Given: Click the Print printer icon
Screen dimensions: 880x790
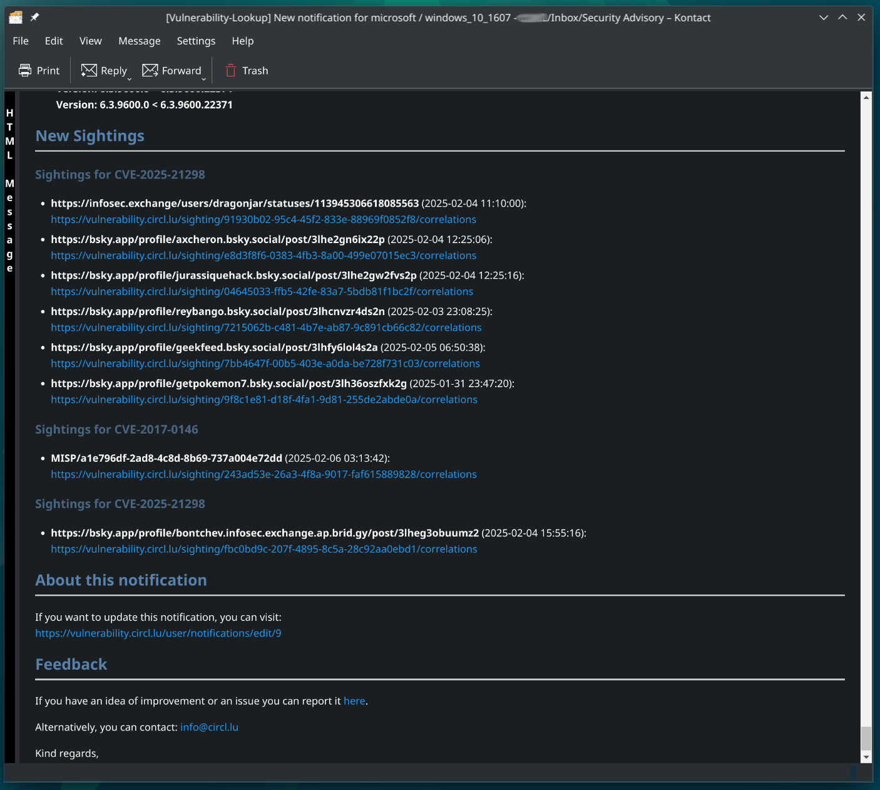Looking at the screenshot, I should [x=25, y=70].
